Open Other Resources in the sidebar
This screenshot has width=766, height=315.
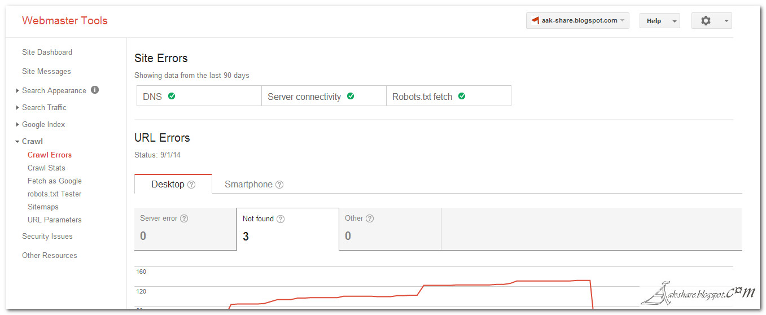pyautogui.click(x=50, y=255)
